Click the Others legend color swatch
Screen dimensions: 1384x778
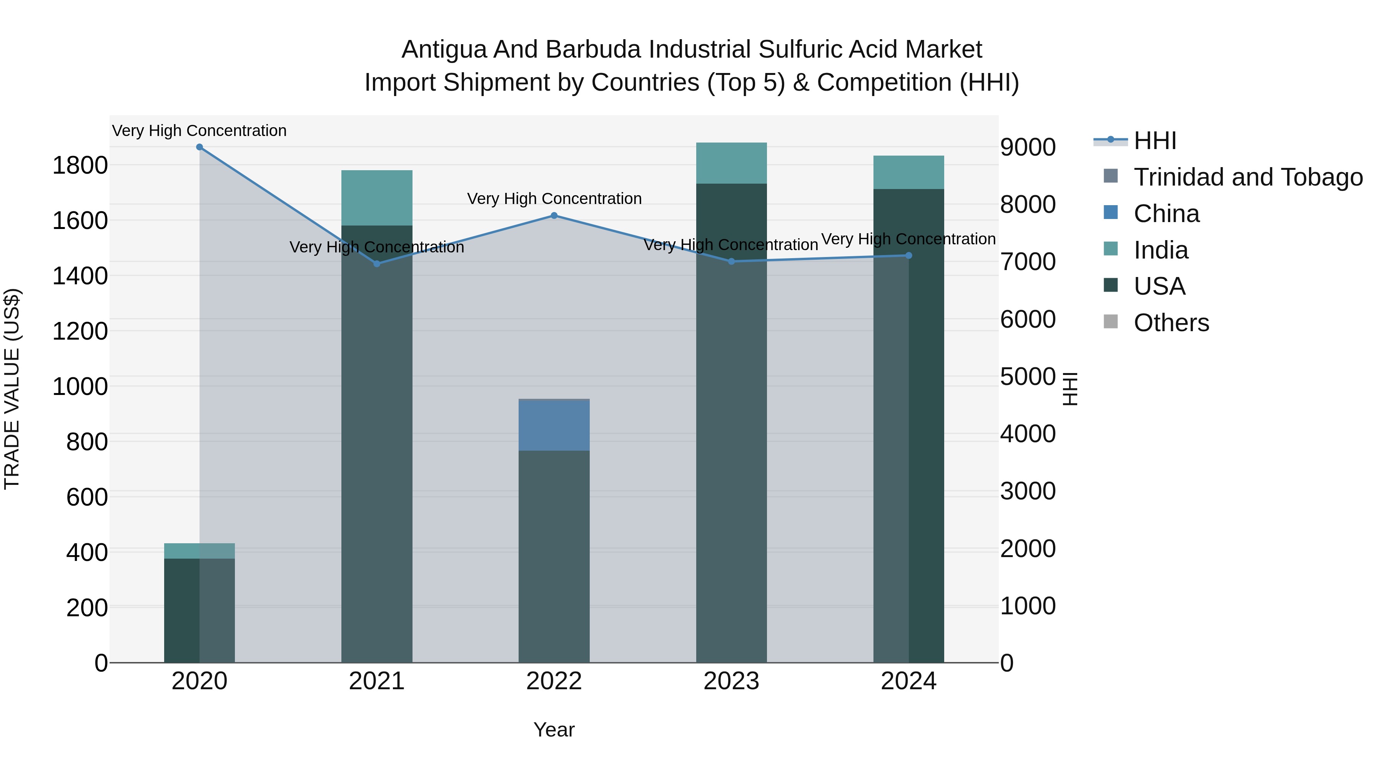click(1111, 322)
